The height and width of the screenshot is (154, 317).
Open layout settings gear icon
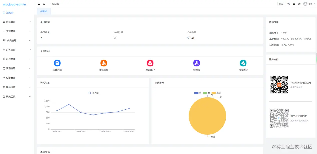299,4
